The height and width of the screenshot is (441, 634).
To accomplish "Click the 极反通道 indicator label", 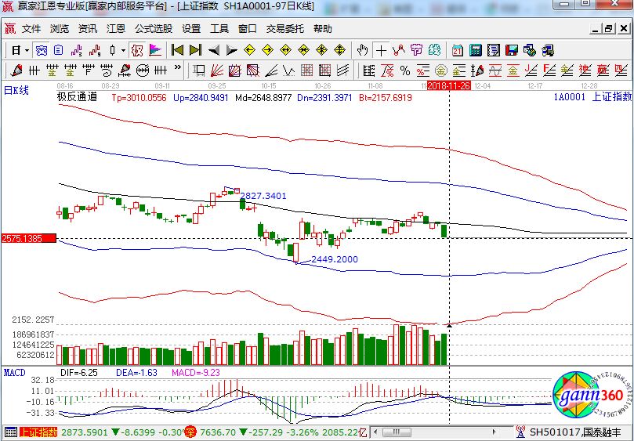I will click(x=77, y=97).
